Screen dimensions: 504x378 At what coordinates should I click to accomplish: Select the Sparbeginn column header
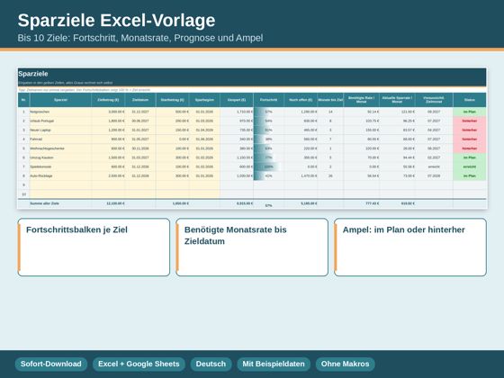204,100
